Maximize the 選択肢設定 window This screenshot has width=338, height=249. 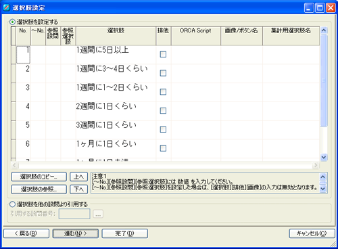pos(320,8)
